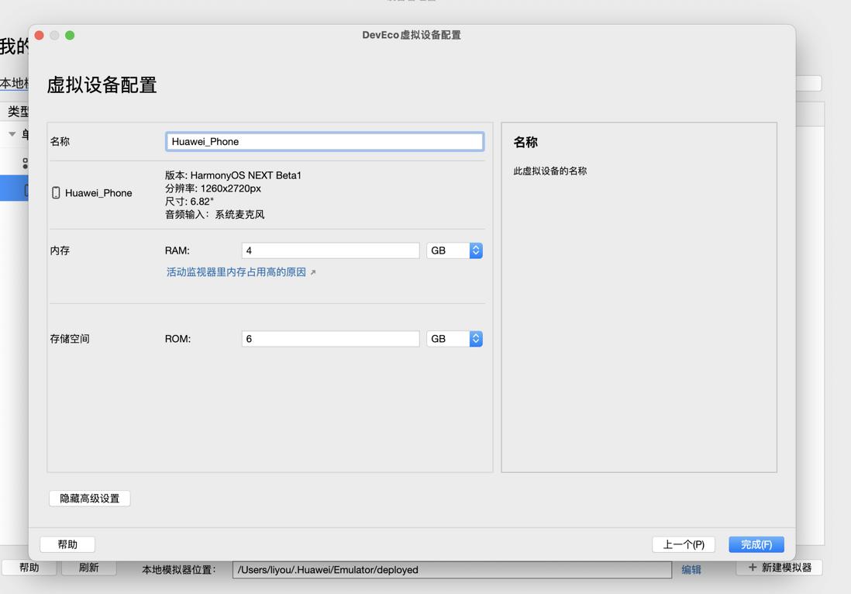Click the RAM value field
Viewport: 851px width, 594px height.
tap(330, 250)
